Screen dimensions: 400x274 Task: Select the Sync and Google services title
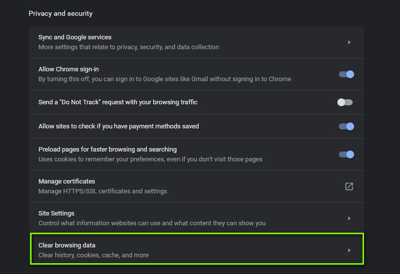(x=75, y=37)
